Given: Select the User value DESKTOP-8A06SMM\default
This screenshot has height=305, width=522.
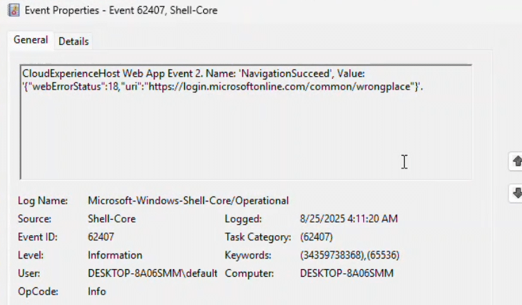Looking at the screenshot, I should coord(152,273).
